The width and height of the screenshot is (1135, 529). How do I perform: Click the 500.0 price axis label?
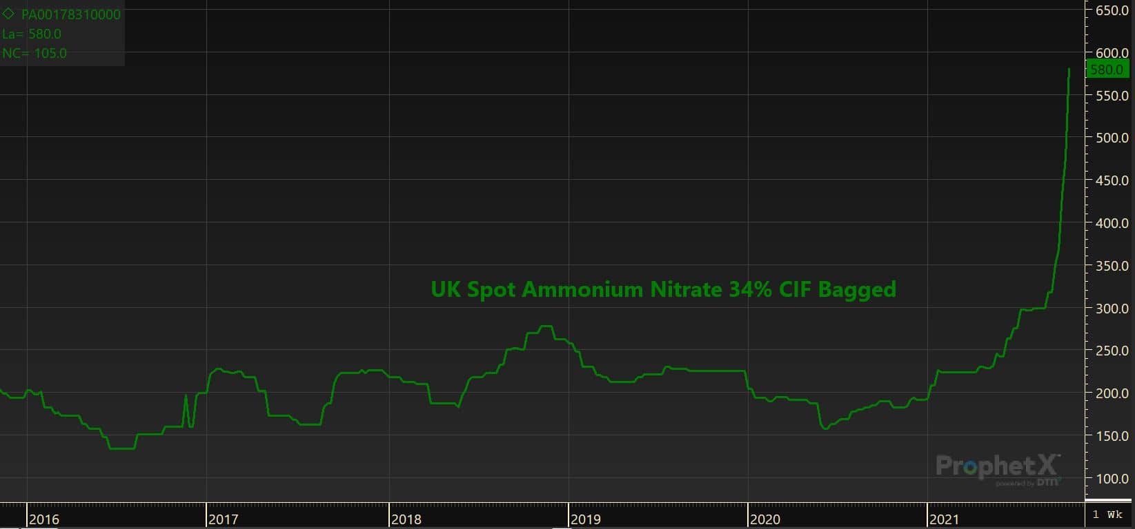[1112, 138]
